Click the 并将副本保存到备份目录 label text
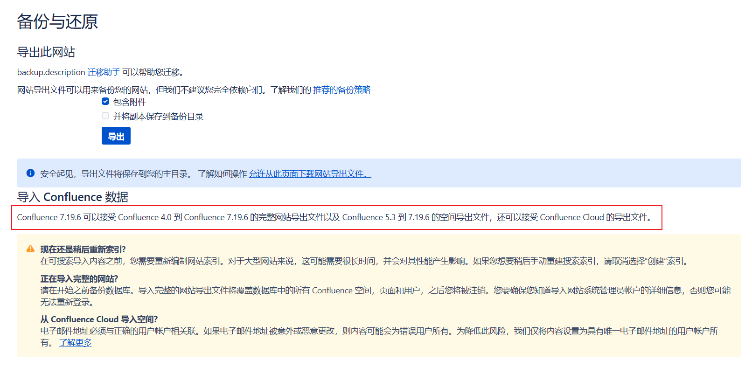752x367 pixels. pyautogui.click(x=158, y=117)
